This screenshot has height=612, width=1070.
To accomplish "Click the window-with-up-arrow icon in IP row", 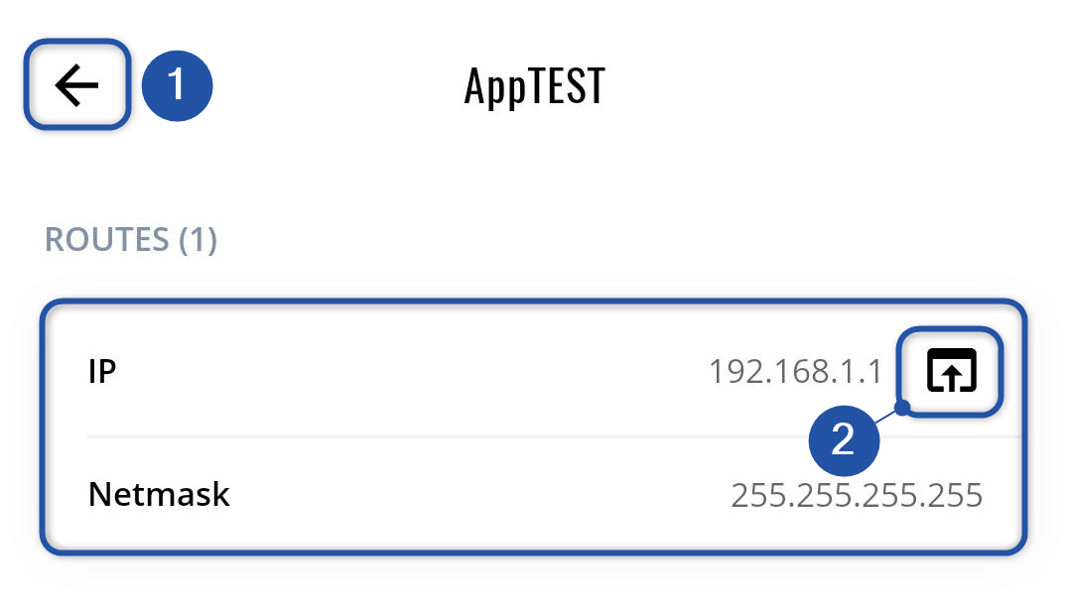I will [x=951, y=371].
